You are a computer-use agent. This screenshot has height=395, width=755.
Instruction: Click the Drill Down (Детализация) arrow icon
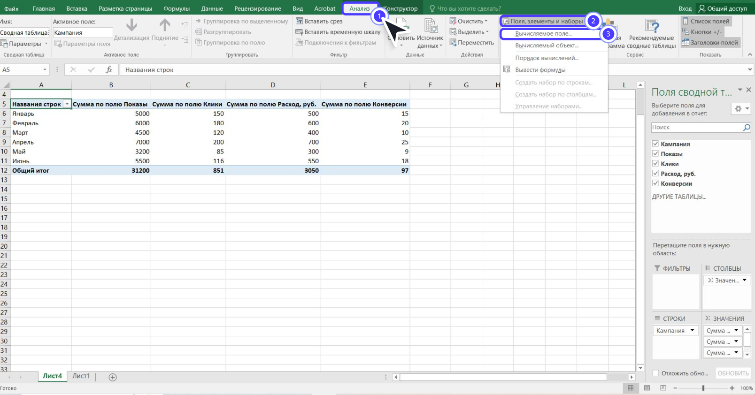point(132,25)
